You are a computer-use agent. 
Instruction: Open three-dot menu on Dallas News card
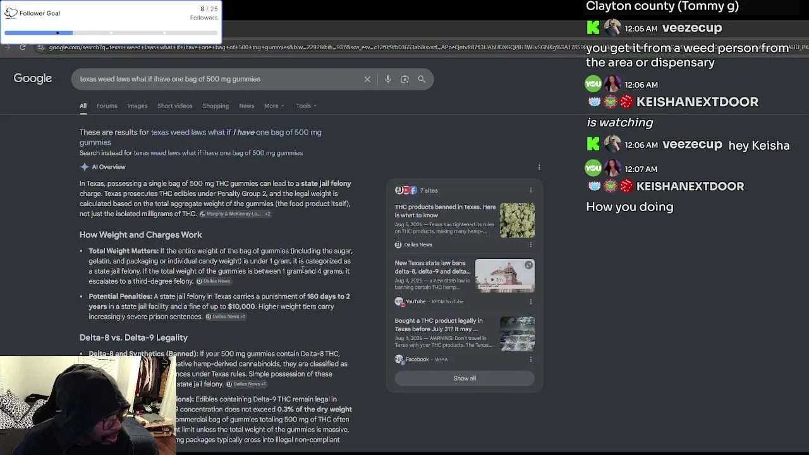pos(531,245)
